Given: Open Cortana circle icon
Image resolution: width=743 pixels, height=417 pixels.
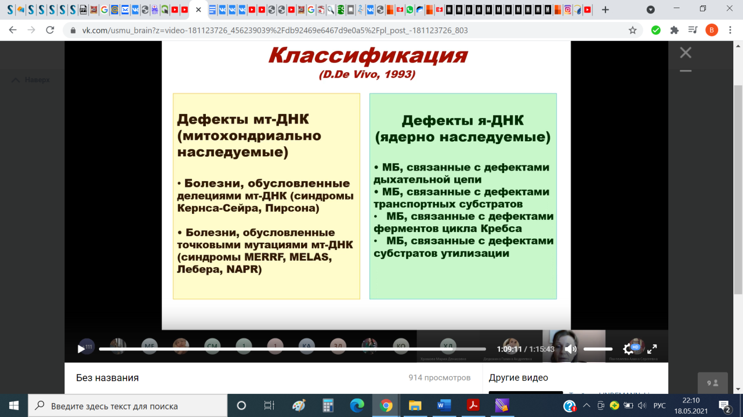Looking at the screenshot, I should click(x=241, y=406).
